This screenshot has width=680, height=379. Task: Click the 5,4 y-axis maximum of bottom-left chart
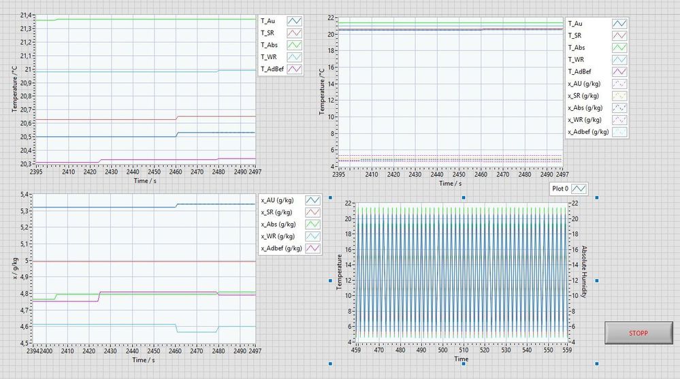(25, 195)
